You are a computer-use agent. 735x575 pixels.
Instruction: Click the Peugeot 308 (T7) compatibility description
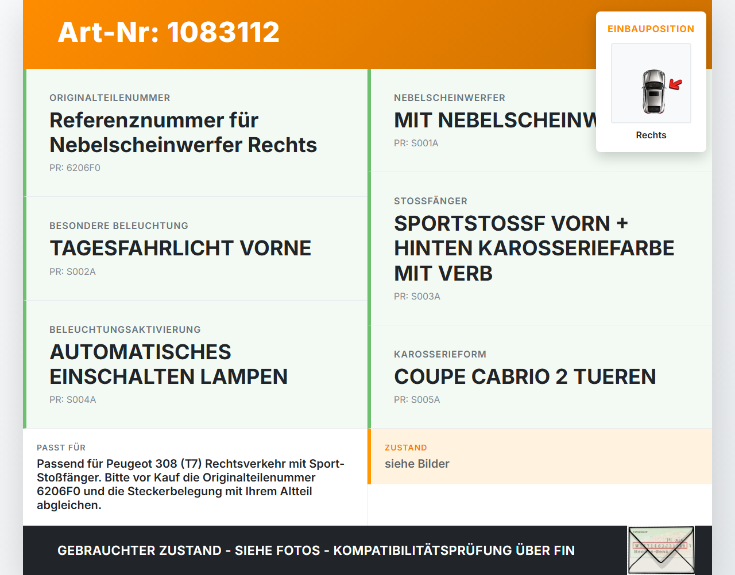click(x=191, y=484)
